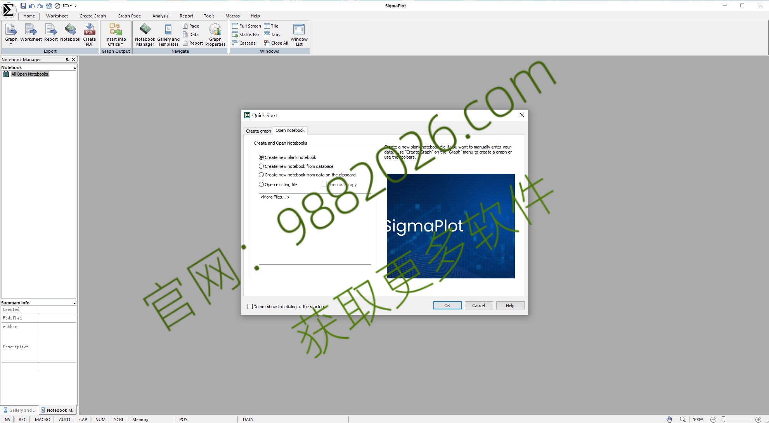Switch to the Notebook Manager bottom tab

tap(58, 410)
